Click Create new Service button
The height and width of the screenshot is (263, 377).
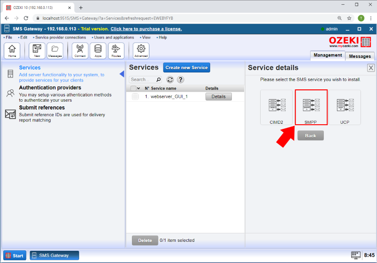click(187, 68)
